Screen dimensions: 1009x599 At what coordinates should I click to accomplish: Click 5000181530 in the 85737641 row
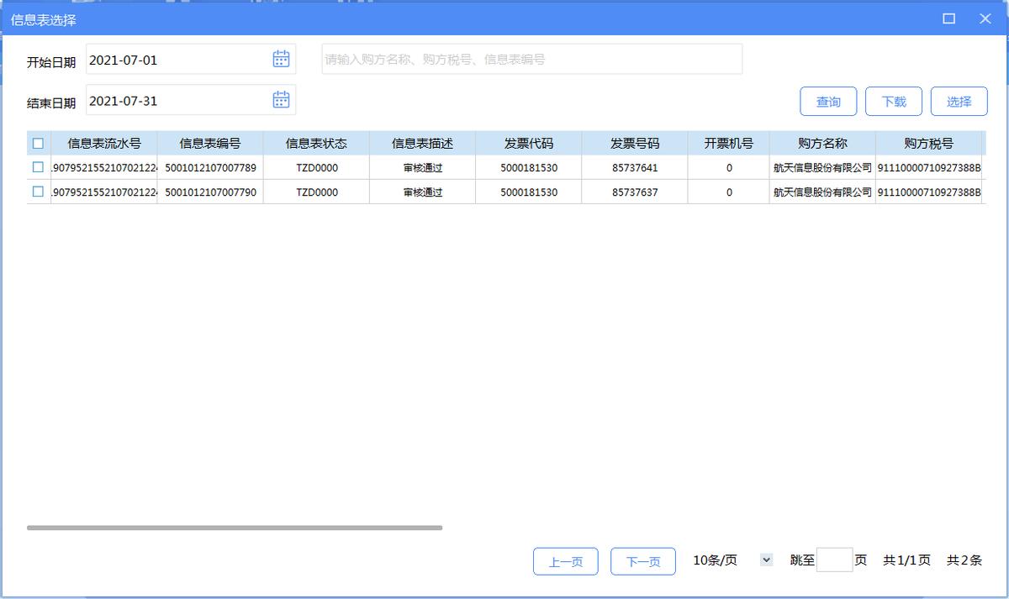tap(528, 167)
